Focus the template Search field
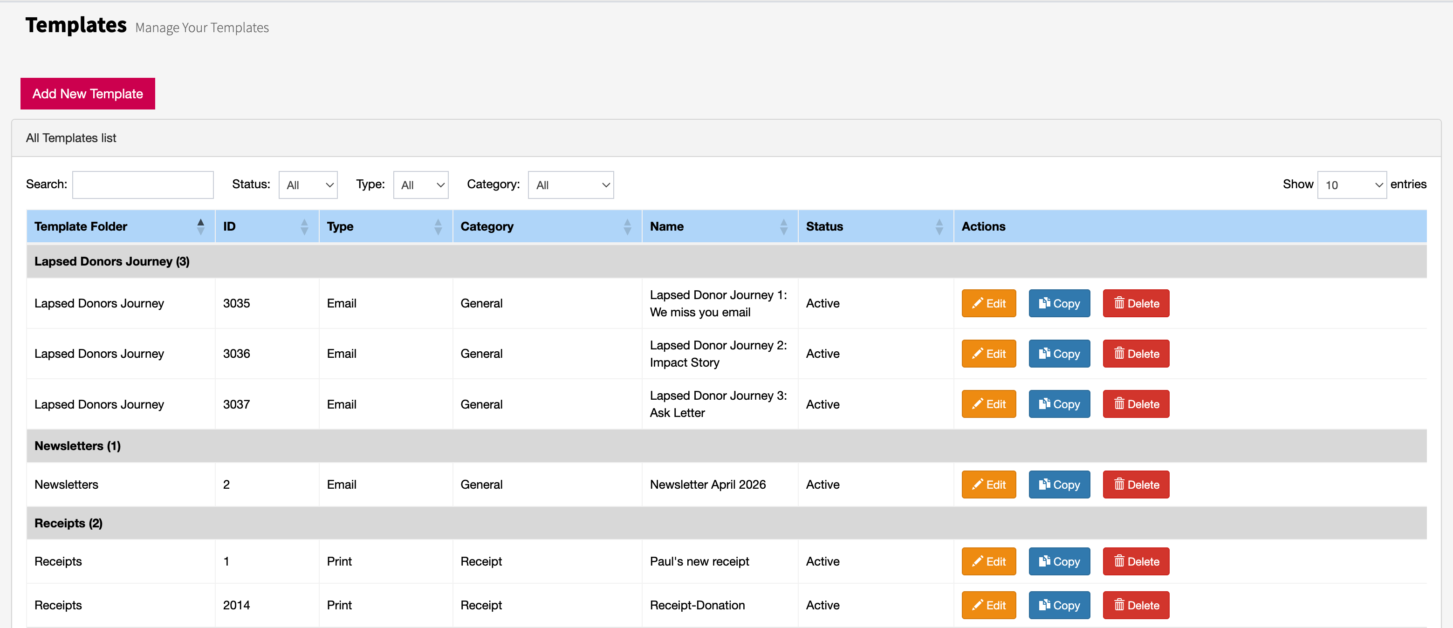 (x=143, y=185)
